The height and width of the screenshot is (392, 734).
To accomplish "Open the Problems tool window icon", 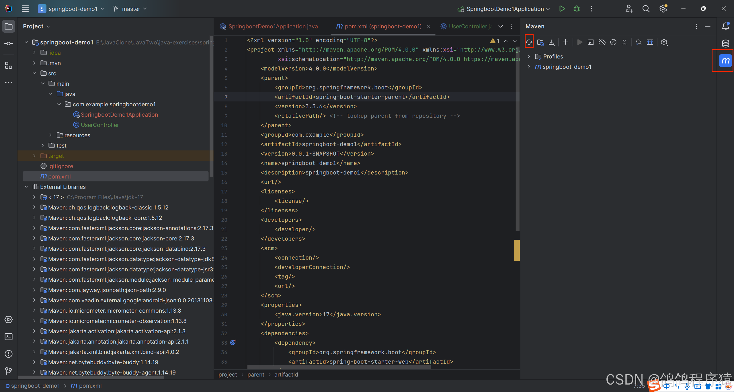I will pyautogui.click(x=9, y=354).
